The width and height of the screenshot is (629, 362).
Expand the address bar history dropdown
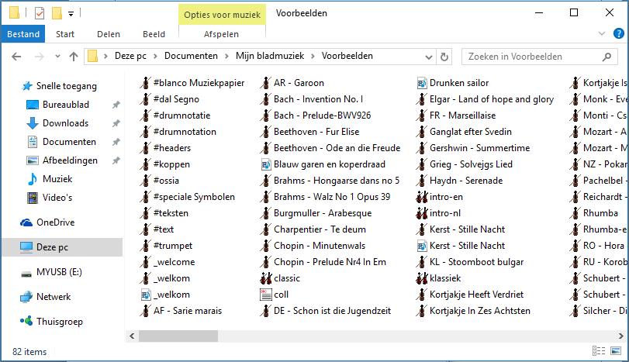pyautogui.click(x=428, y=57)
